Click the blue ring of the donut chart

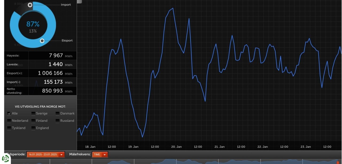tap(52, 25)
